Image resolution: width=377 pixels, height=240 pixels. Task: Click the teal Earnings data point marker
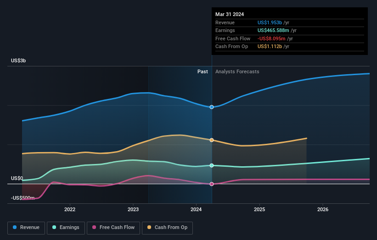[x=212, y=165]
